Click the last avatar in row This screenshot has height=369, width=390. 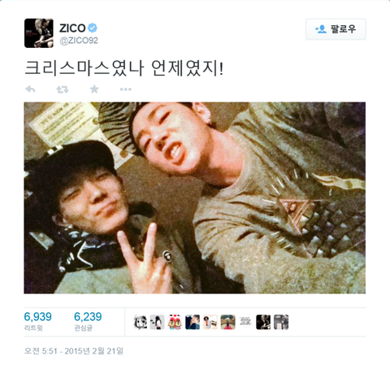point(281,322)
